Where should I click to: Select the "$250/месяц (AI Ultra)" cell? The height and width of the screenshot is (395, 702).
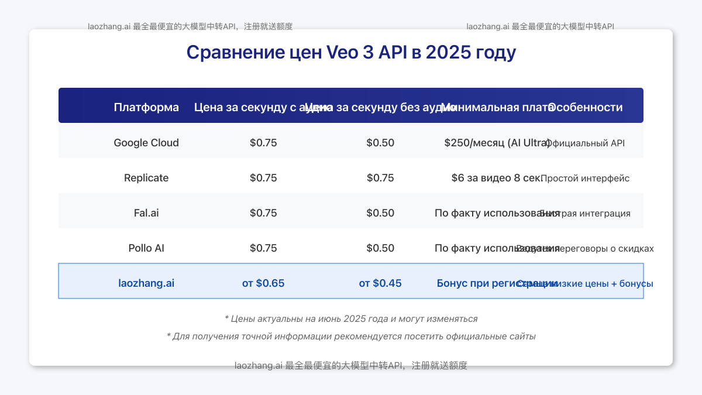(497, 143)
